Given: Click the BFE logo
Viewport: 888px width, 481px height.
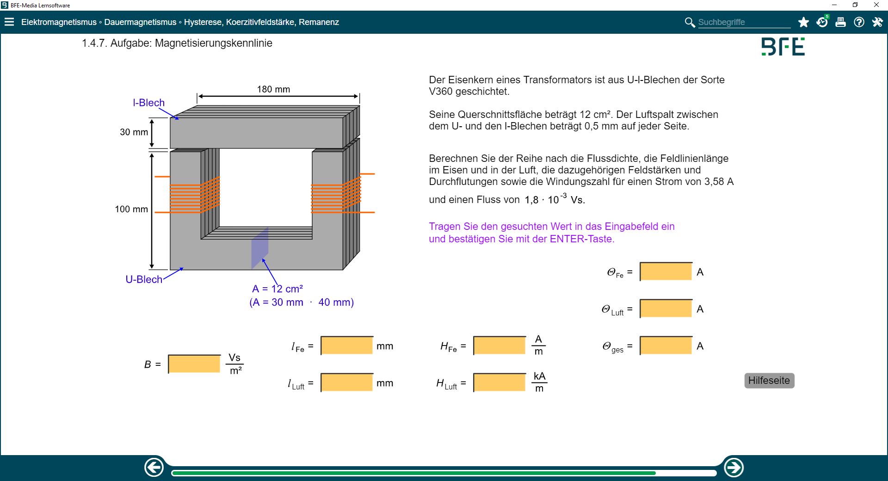Looking at the screenshot, I should pyautogui.click(x=783, y=47).
